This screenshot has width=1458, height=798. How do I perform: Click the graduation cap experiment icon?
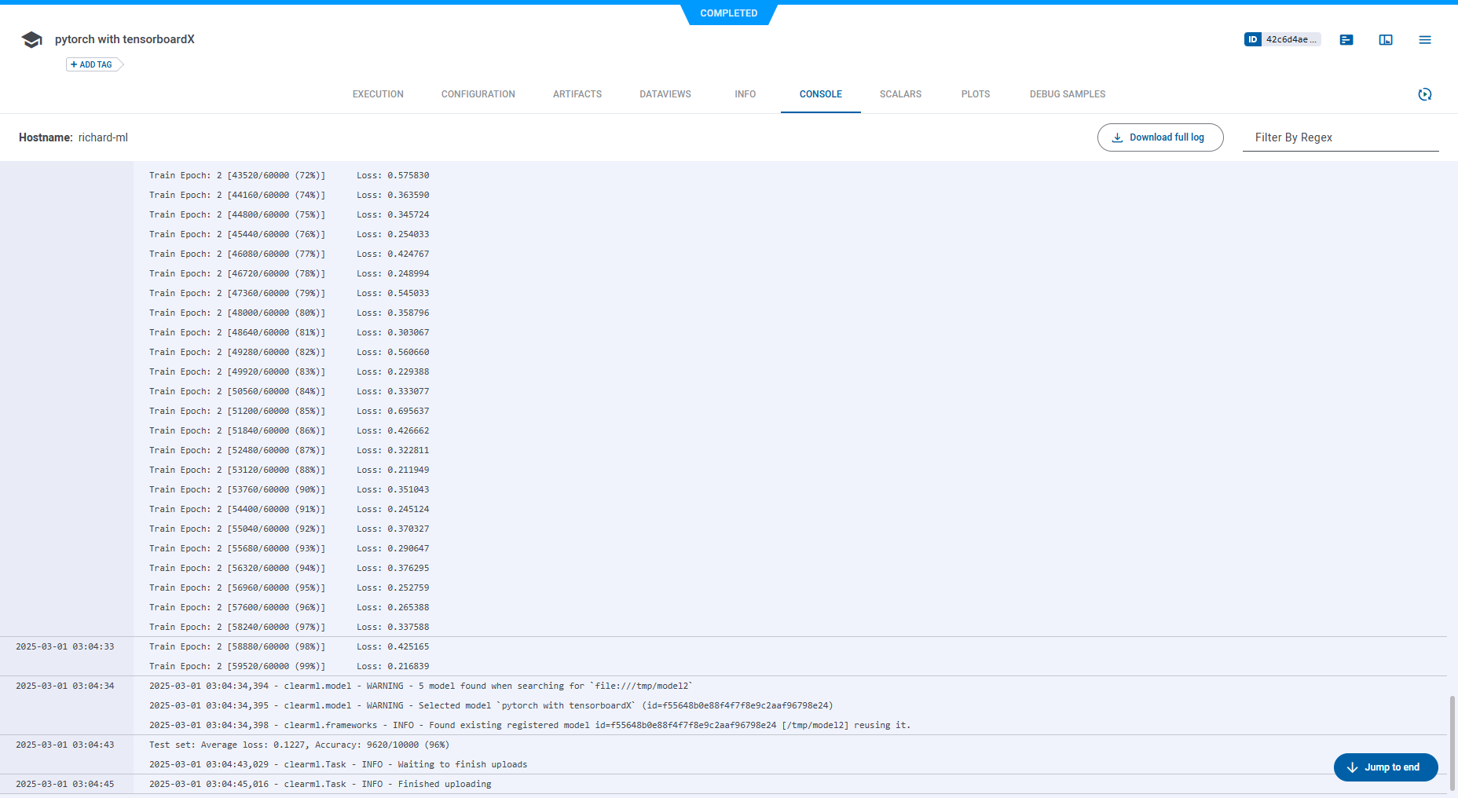pos(31,40)
